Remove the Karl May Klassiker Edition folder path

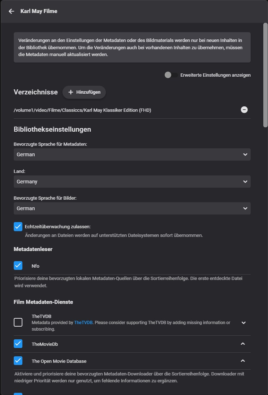244,110
